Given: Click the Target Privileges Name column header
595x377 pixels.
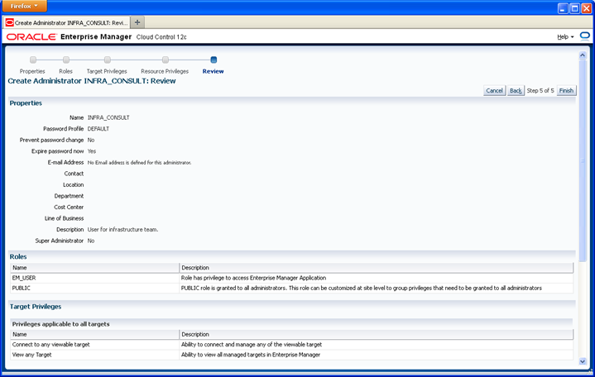Looking at the screenshot, I should tap(94, 335).
